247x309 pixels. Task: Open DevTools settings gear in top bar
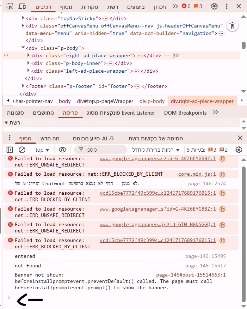coord(214,6)
